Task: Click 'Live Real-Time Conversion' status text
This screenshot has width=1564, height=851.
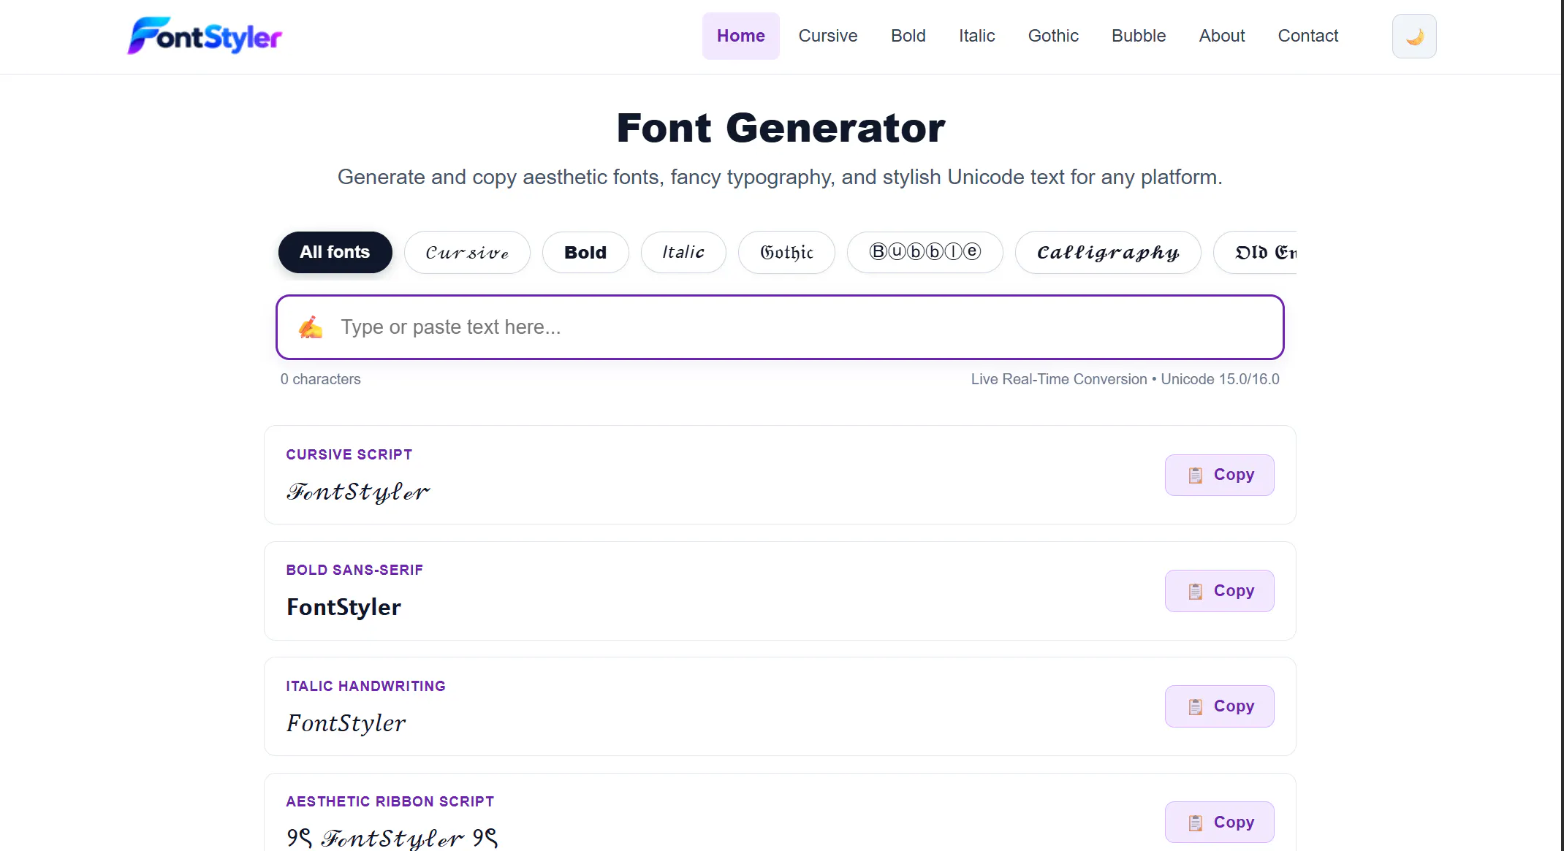Action: tap(1058, 379)
